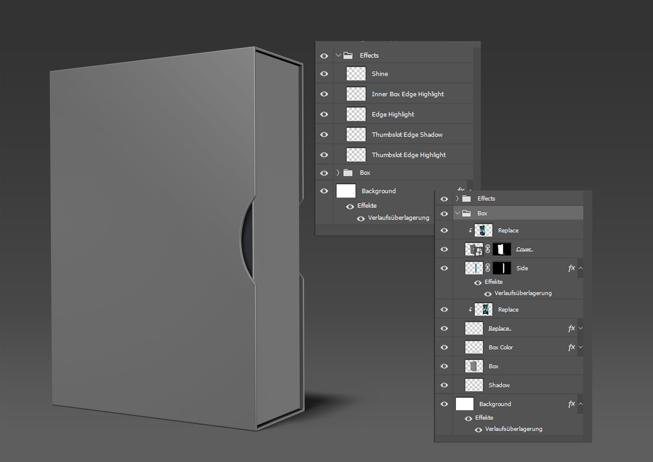Viewport: 653px width, 462px height.
Task: Click folder icon of the collapsed Effects group
Action: (x=466, y=199)
